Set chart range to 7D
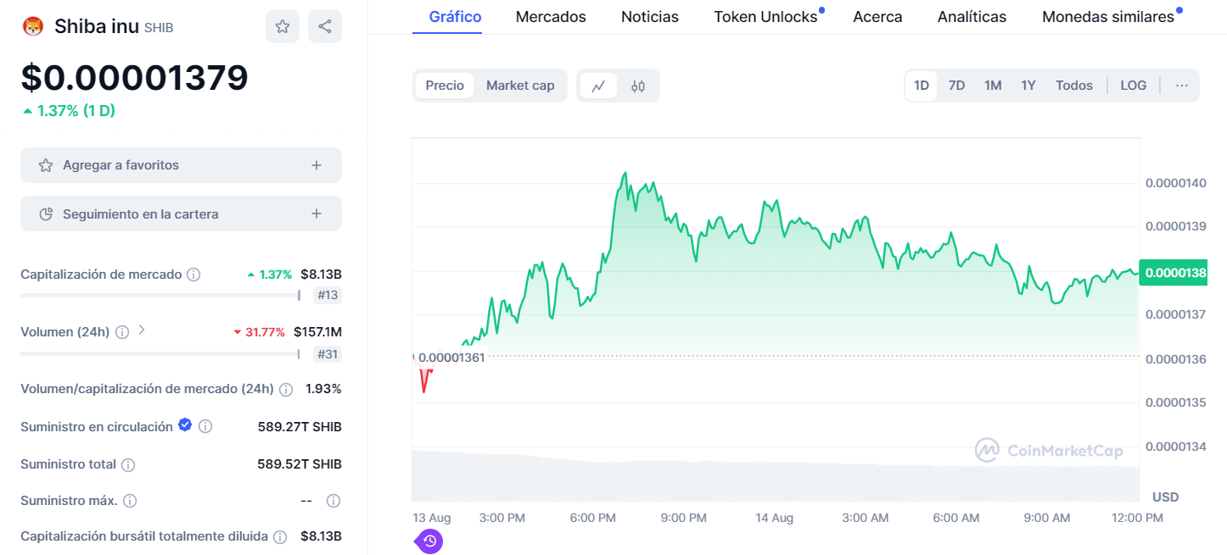1227x555 pixels. (956, 86)
